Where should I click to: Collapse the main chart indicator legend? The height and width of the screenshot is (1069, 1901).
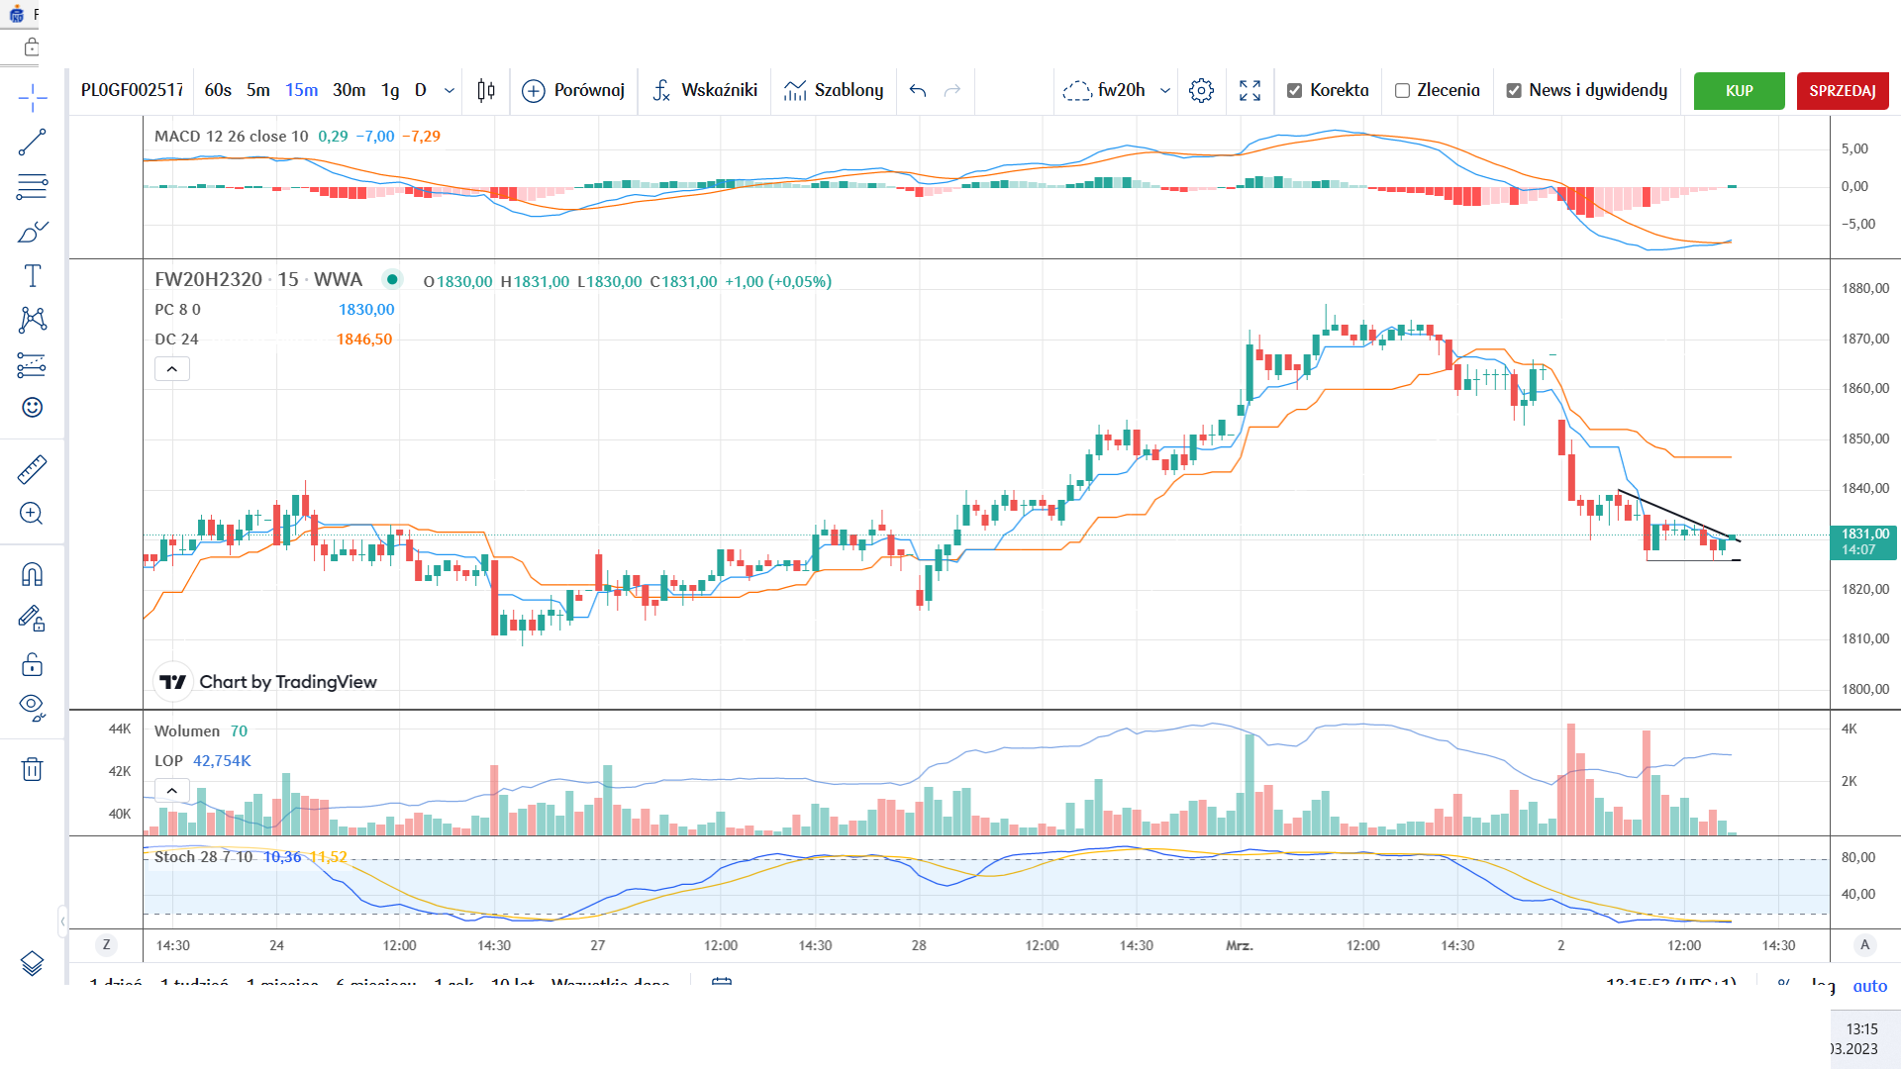(x=172, y=369)
